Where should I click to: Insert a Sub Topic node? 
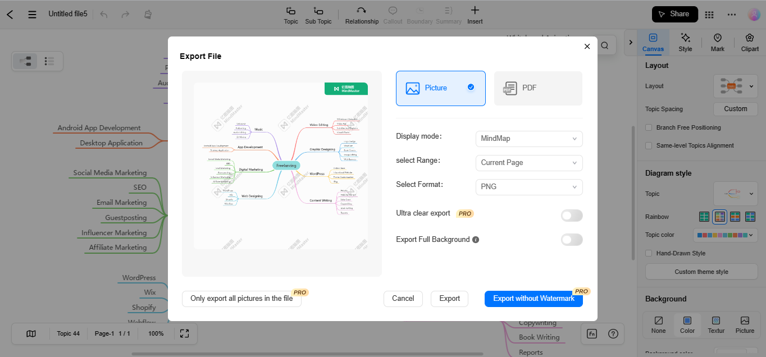[318, 15]
